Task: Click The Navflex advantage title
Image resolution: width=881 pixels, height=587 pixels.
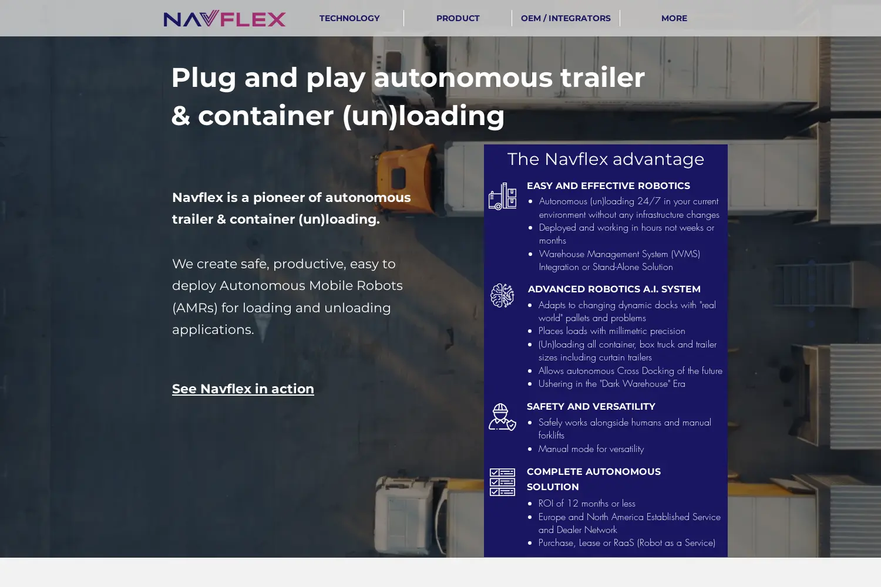Action: (606, 159)
